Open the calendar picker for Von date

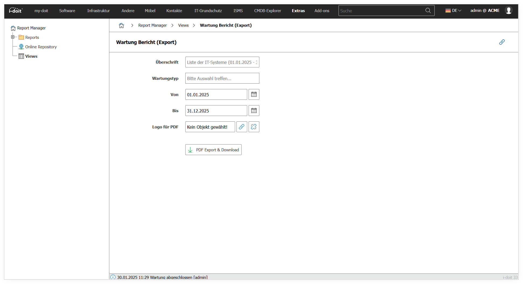254,94
